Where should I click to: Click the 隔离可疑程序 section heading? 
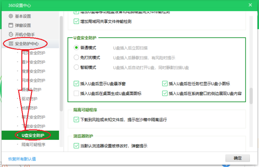(85, 110)
